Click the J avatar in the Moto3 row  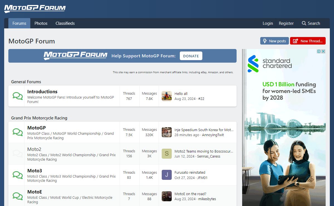click(167, 175)
